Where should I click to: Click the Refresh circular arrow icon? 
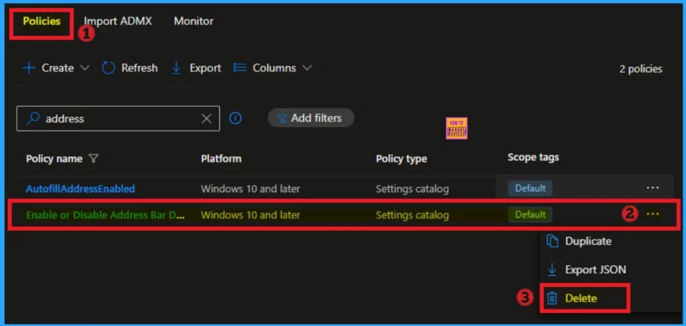pyautogui.click(x=108, y=68)
